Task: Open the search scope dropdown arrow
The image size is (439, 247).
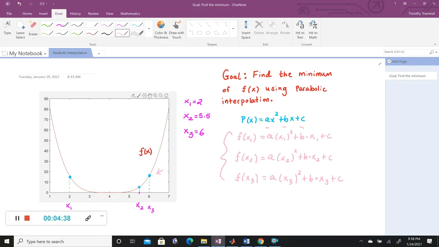Action: (436, 52)
